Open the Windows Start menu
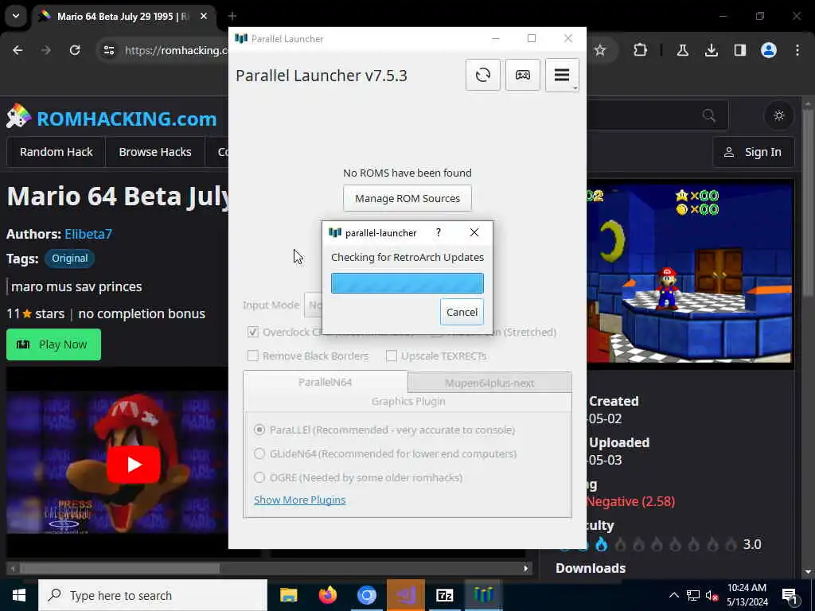The height and width of the screenshot is (611, 815). point(19,595)
